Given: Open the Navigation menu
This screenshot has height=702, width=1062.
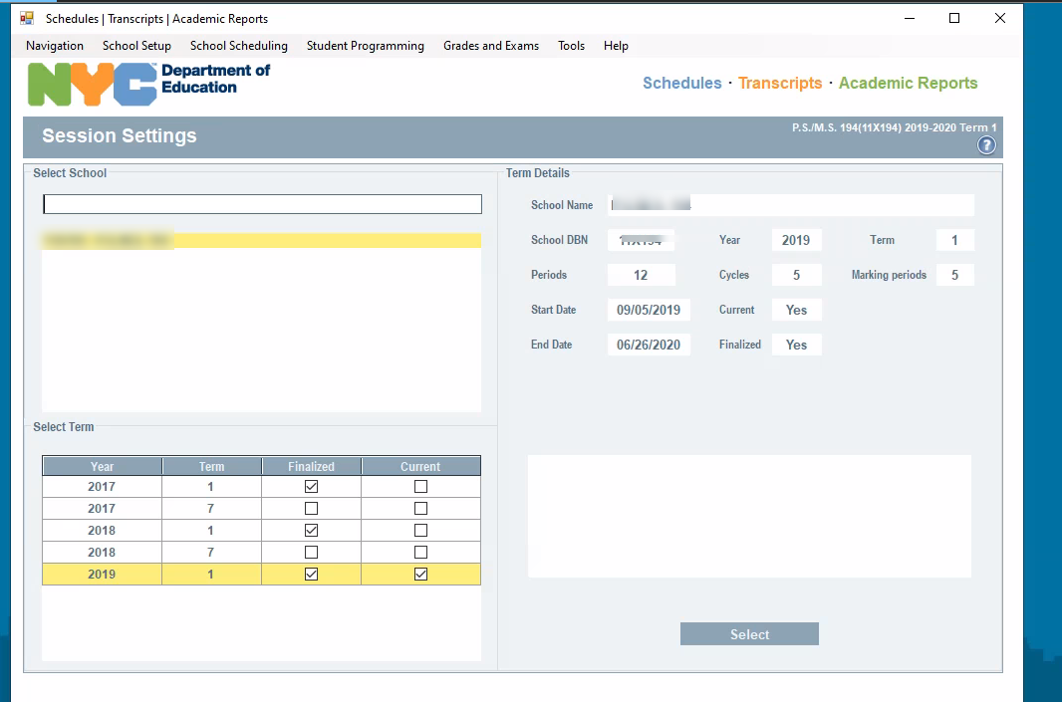Looking at the screenshot, I should [x=55, y=46].
